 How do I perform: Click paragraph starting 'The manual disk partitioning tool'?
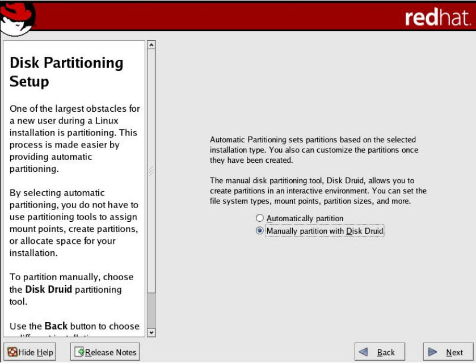pos(318,191)
